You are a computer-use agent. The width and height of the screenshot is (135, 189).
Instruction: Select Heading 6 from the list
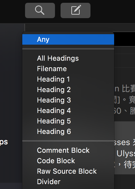pos(68,131)
